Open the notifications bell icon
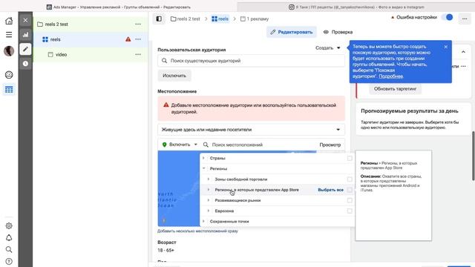The width and height of the screenshot is (475, 267). (x=9, y=237)
